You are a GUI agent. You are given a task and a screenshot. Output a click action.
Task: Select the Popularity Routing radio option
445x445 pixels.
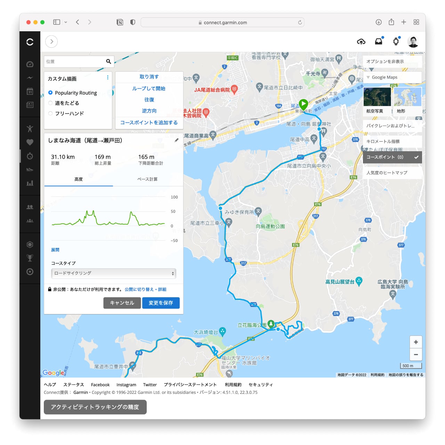click(50, 93)
